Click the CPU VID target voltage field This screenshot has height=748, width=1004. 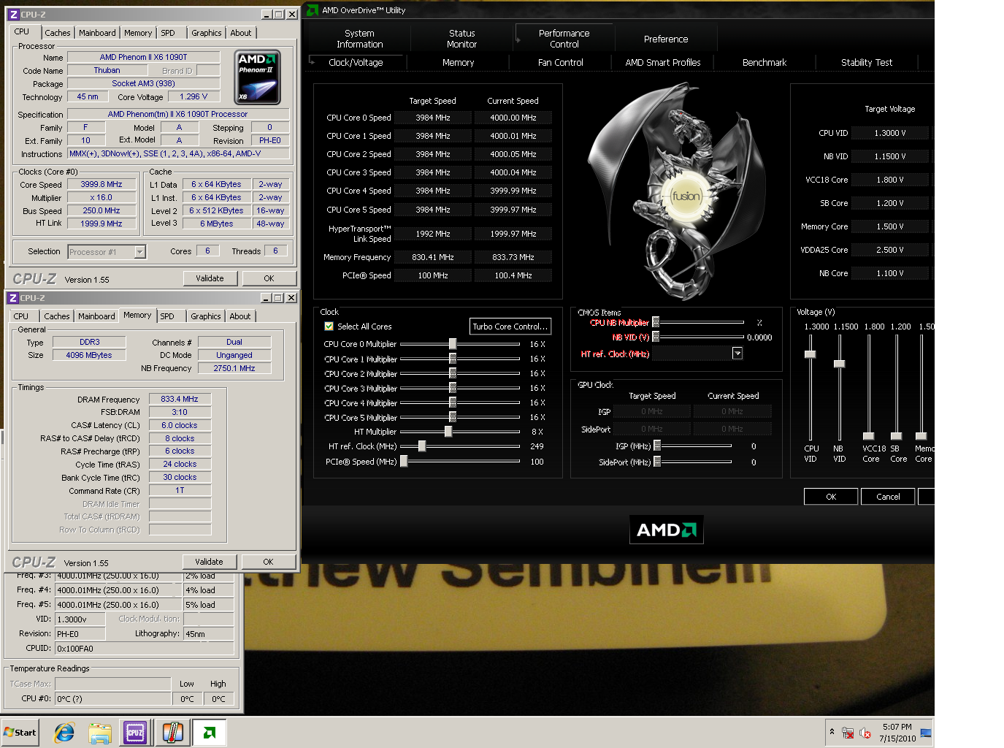890,133
